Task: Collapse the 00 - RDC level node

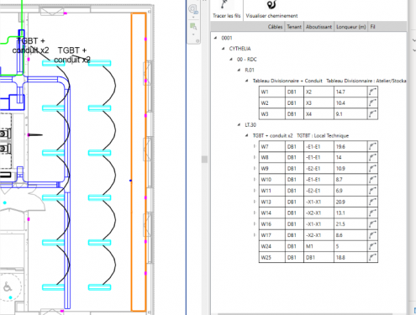Action: 231,59
